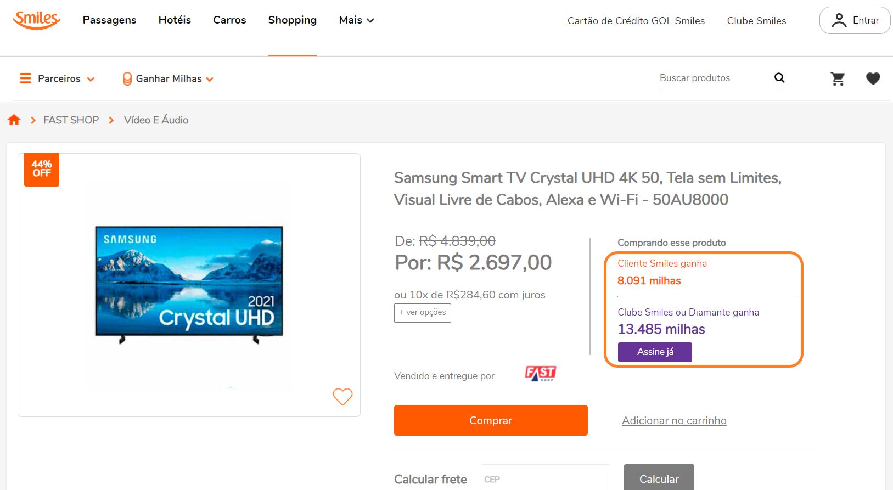Expand installment options with '+ ver opções'
Screen dimensions: 893x490
tap(423, 313)
